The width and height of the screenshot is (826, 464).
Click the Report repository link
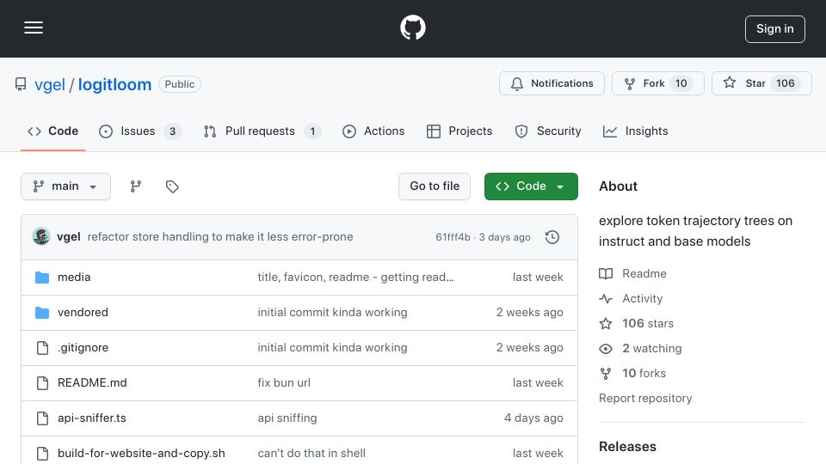(x=645, y=398)
